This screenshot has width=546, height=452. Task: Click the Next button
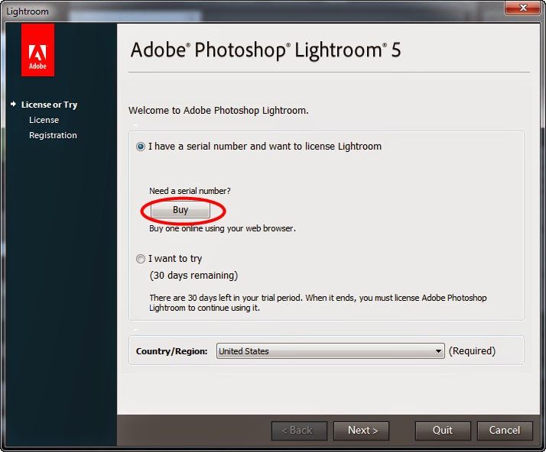pos(361,431)
